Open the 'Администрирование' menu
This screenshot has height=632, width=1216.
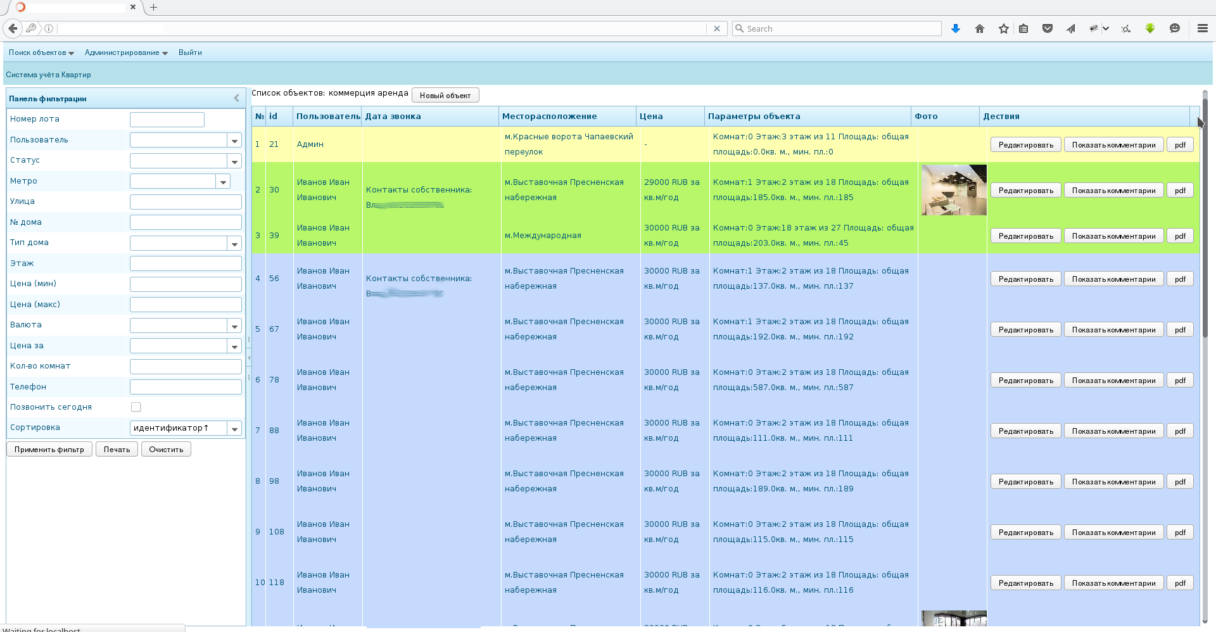pyautogui.click(x=126, y=53)
